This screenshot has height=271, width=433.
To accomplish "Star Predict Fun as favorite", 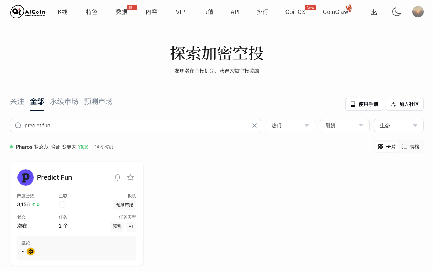I will point(130,177).
